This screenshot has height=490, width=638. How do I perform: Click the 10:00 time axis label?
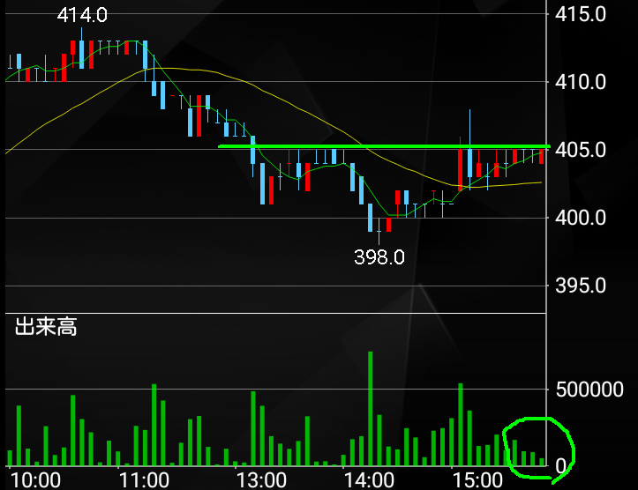click(x=35, y=480)
